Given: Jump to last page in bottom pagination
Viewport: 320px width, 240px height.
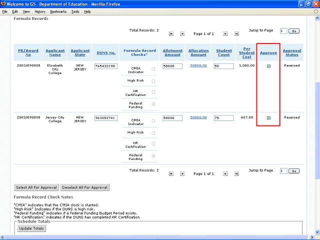Looking at the screenshot, I should (x=236, y=173).
